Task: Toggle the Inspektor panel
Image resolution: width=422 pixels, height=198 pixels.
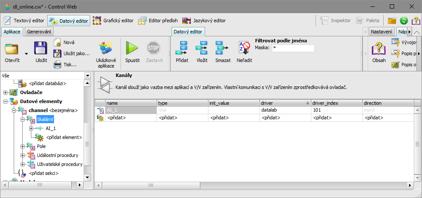Action: pyautogui.click(x=336, y=21)
